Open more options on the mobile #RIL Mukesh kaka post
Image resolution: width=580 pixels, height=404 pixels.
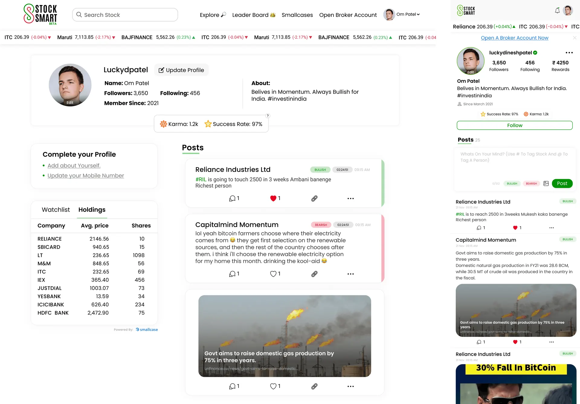tap(551, 228)
